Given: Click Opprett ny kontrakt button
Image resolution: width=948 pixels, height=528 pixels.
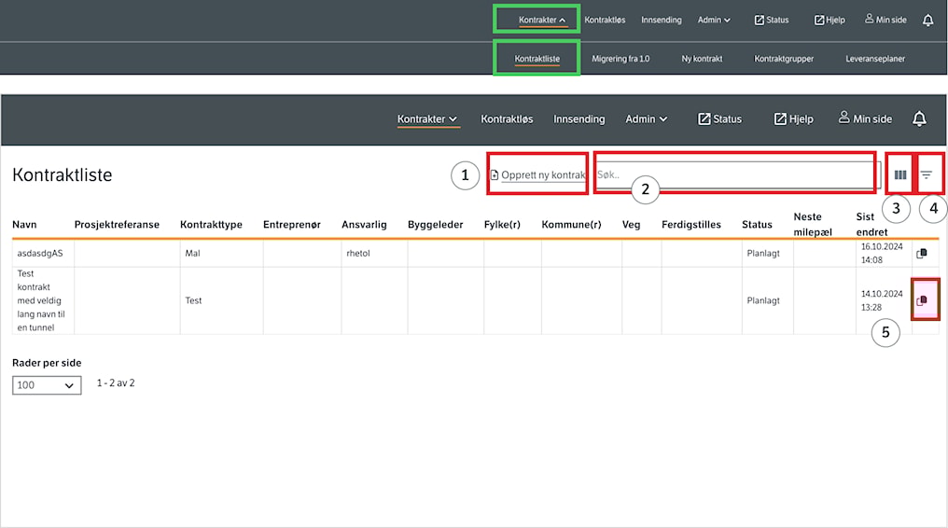Looking at the screenshot, I should click(x=538, y=174).
